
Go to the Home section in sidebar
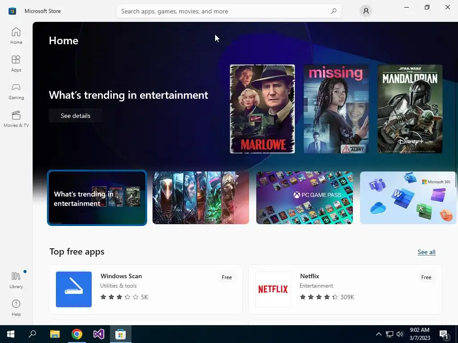tap(16, 36)
